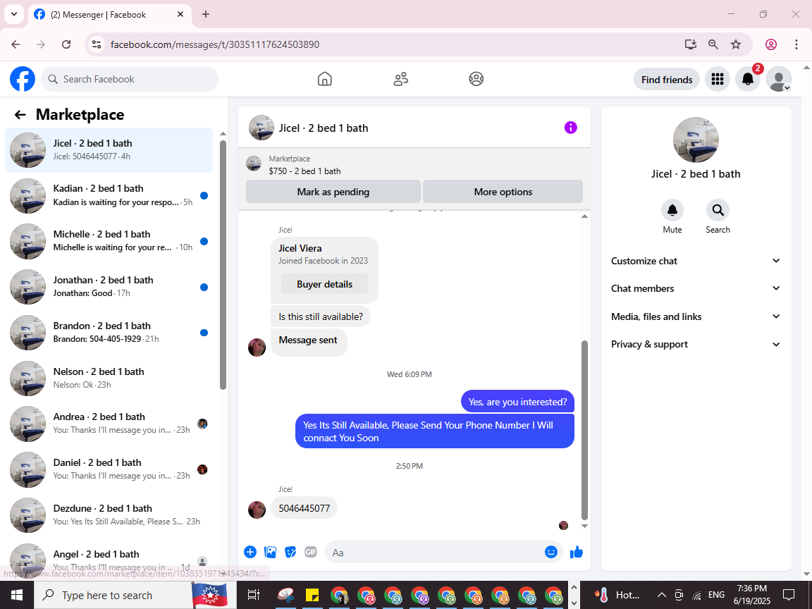
Task: Click Find friends button
Action: (667, 79)
